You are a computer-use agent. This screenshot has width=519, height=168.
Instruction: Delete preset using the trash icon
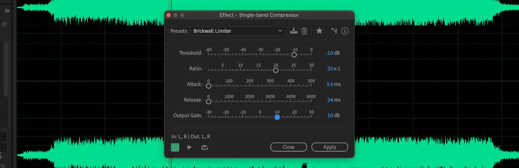tap(304, 31)
